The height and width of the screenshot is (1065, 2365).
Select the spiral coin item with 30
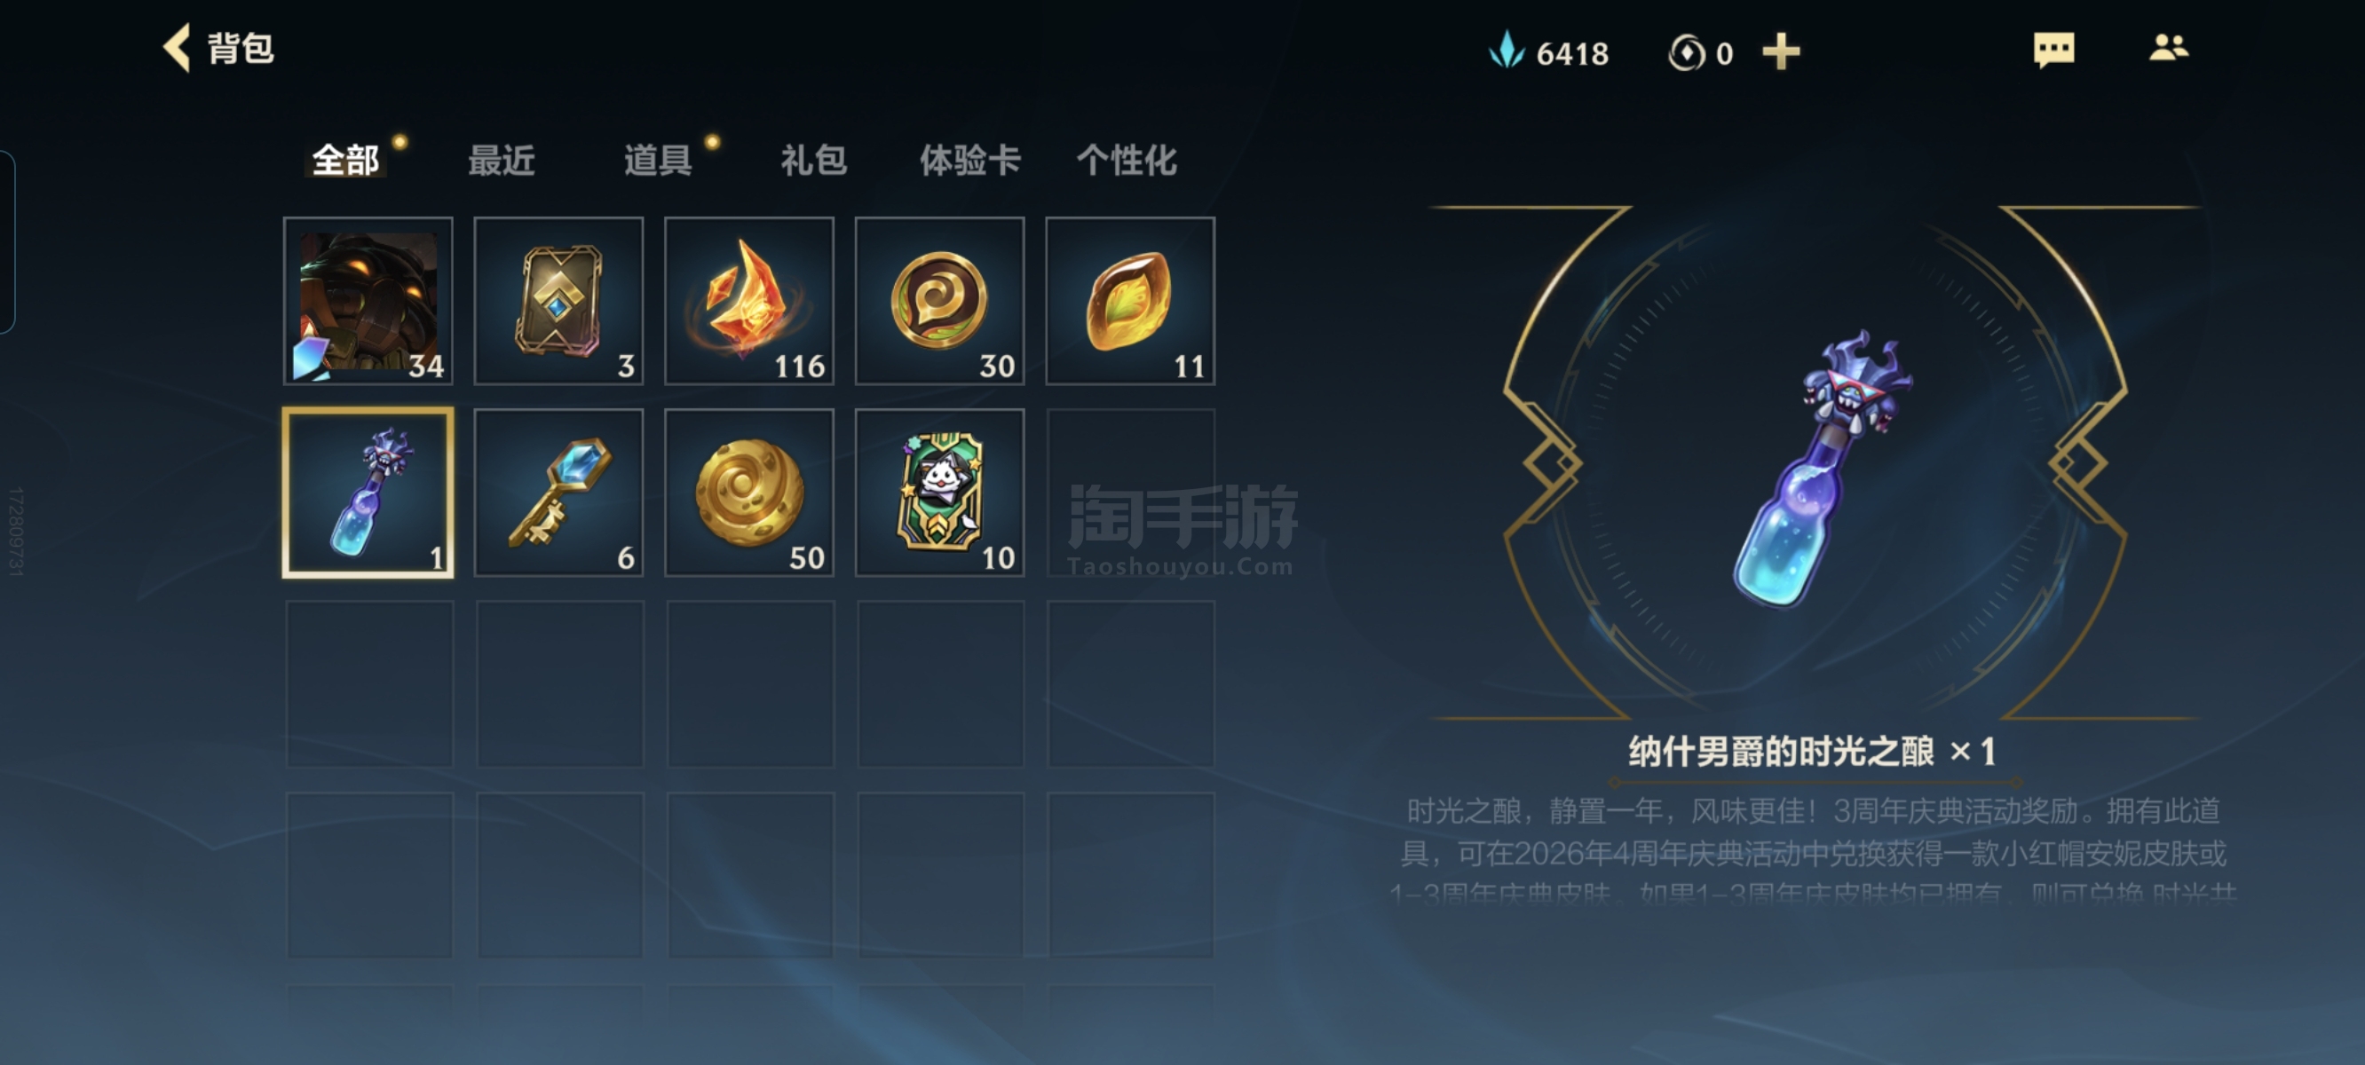coord(940,301)
